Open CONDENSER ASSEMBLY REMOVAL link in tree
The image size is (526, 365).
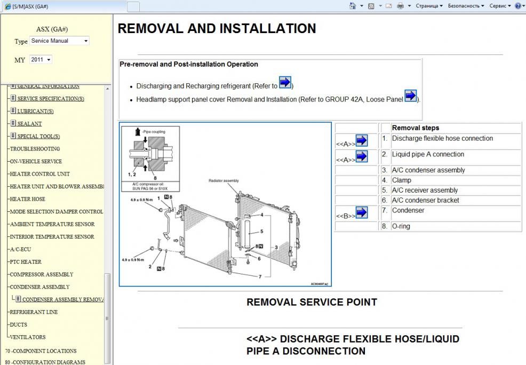coord(63,299)
